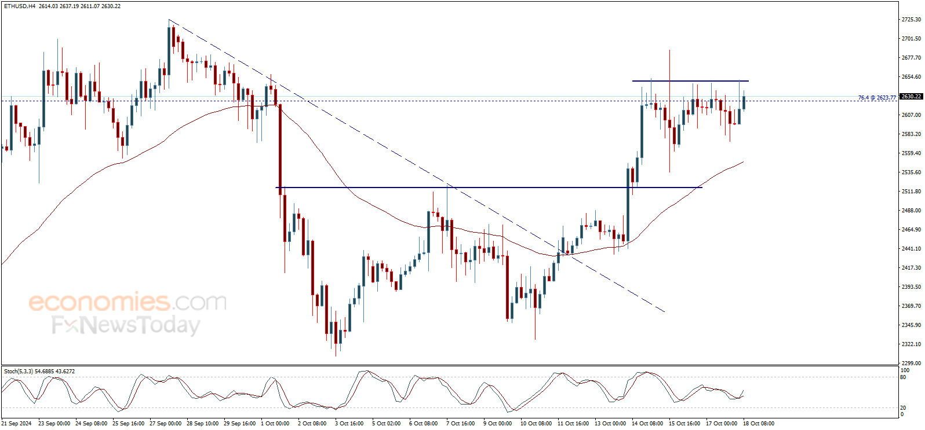This screenshot has width=925, height=430.
Task: Click the Stochastic scale's 100 label
Action: 905,370
